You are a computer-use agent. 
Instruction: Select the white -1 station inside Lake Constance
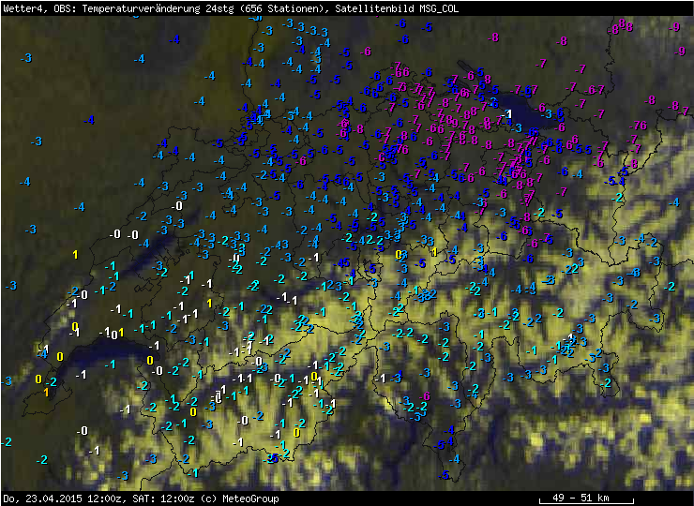point(506,114)
